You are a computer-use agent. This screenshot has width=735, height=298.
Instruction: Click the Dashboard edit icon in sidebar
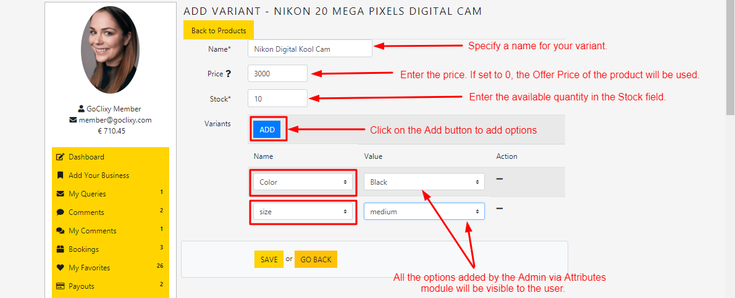click(x=61, y=157)
